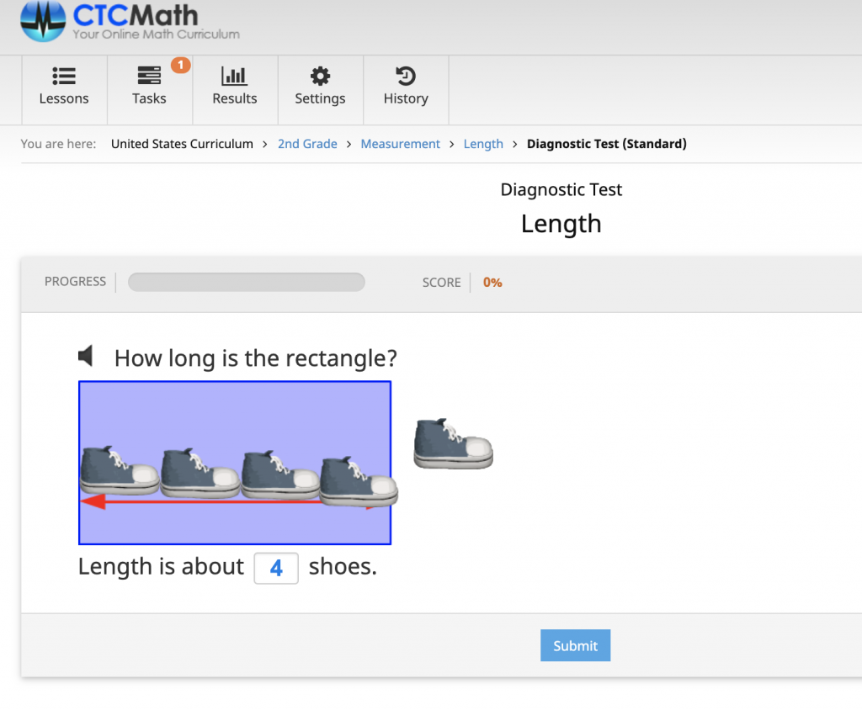Play question audio with speaker icon
The image size is (862, 710).
[85, 356]
